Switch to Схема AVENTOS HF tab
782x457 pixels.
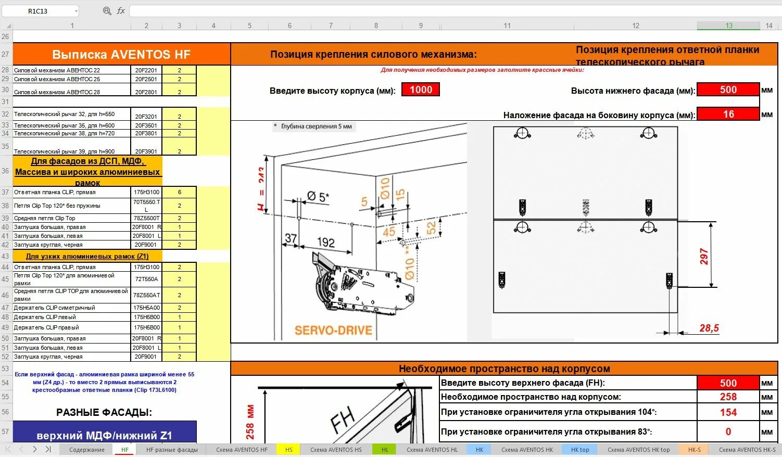click(x=242, y=450)
